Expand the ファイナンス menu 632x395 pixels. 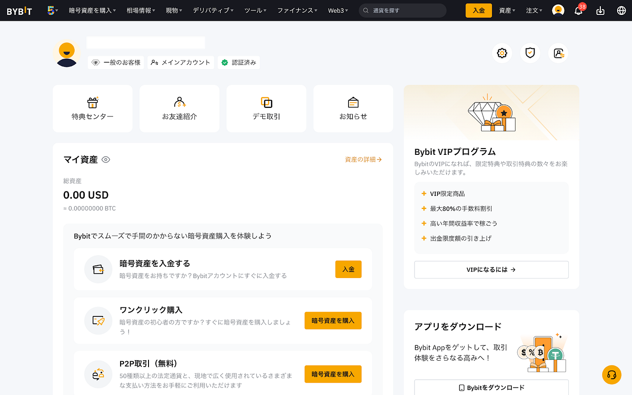pyautogui.click(x=297, y=10)
